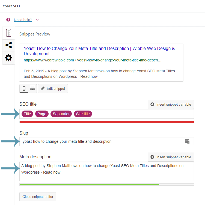Viewport: 205px width, 205px height.
Task: Switch to the social sharing tab
Action: [8, 45]
